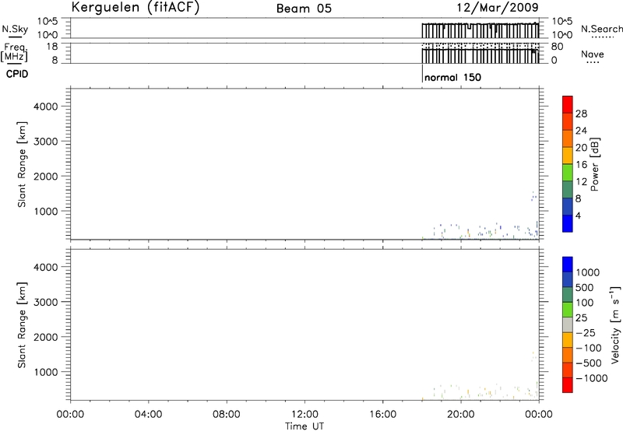Click the '2000' tick on lower Slant Range axis
This screenshot has width=623, height=431.
pyautogui.click(x=45, y=337)
